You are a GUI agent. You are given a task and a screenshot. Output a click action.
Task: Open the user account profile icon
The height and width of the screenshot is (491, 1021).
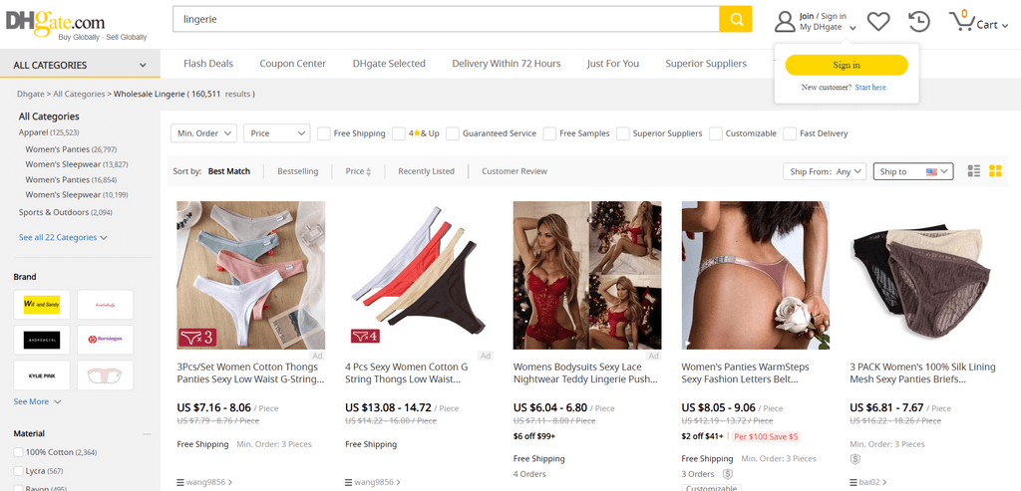click(785, 22)
